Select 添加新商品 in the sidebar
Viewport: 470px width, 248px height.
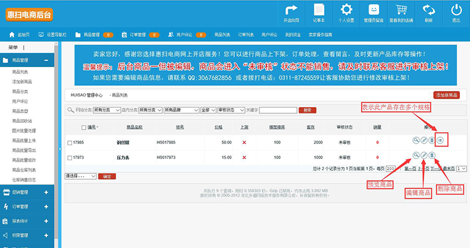coord(22,82)
